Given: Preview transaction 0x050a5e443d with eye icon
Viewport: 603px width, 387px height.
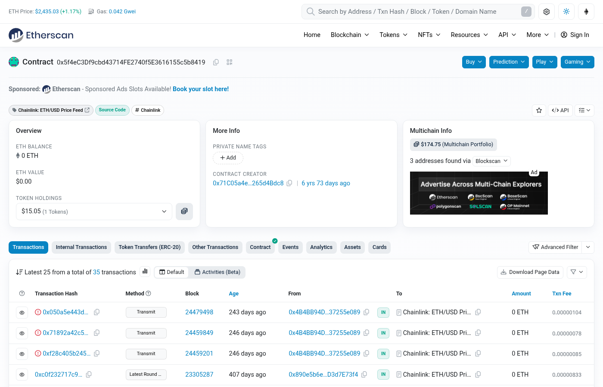Looking at the screenshot, I should pos(22,313).
